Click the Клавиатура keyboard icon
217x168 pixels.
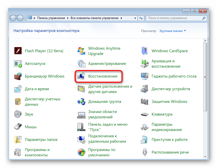pyautogui.click(x=144, y=114)
